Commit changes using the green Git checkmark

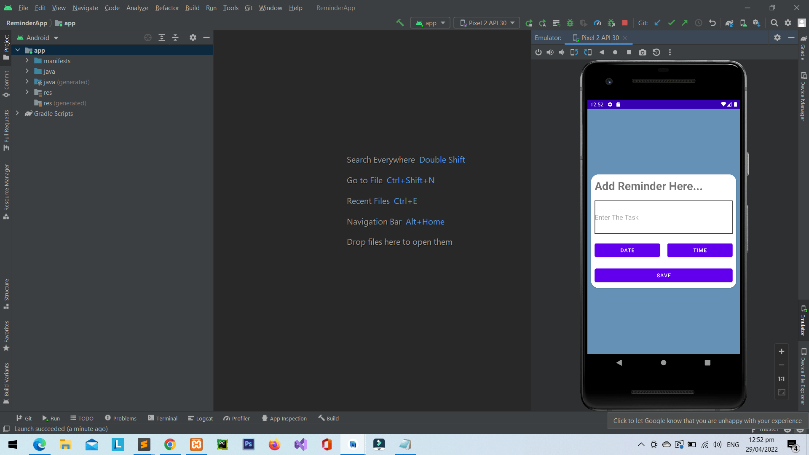672,23
